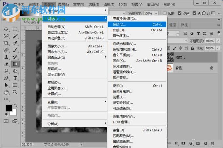Viewport: 223px width, 148px height.
Task: Filter layers by type (T) layers
Action: pos(198,33)
